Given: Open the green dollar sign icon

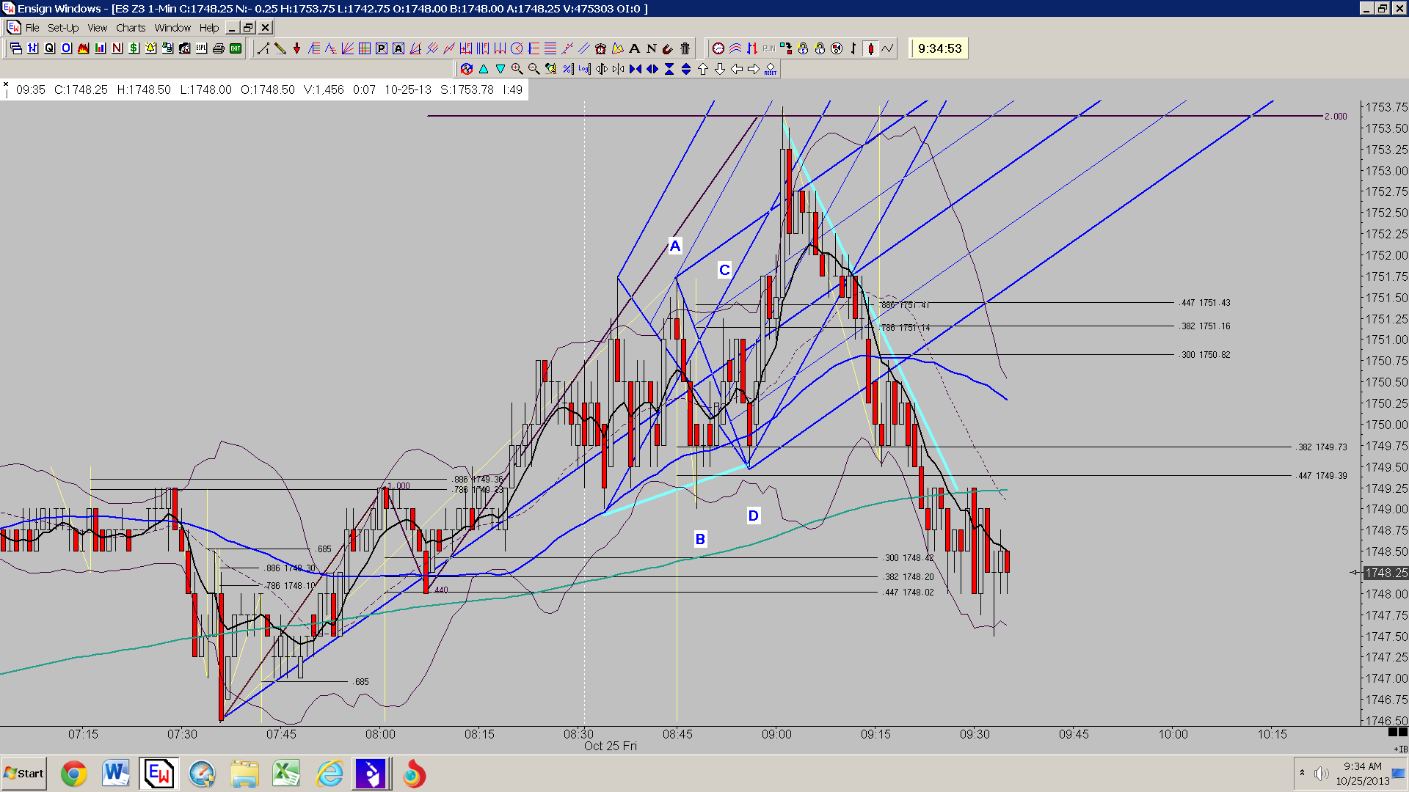Looking at the screenshot, I should [x=134, y=48].
